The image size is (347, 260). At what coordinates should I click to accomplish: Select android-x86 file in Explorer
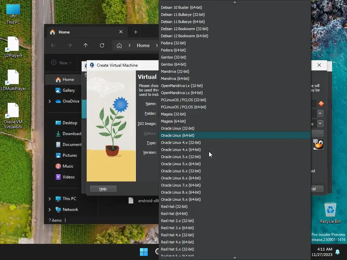[x=143, y=200]
